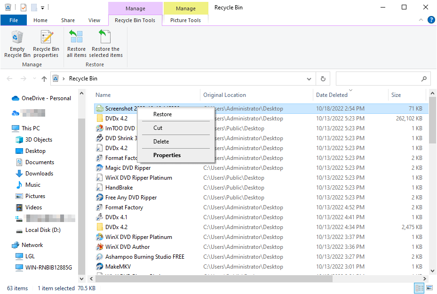Select OneDrive - Personal in sidebar
The height and width of the screenshot is (294, 437).
click(41, 98)
